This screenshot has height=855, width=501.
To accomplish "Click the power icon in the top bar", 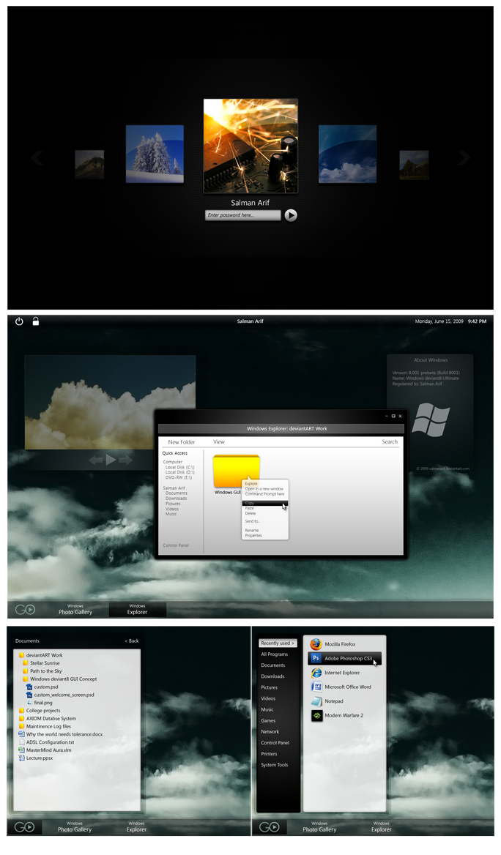I will (x=19, y=321).
